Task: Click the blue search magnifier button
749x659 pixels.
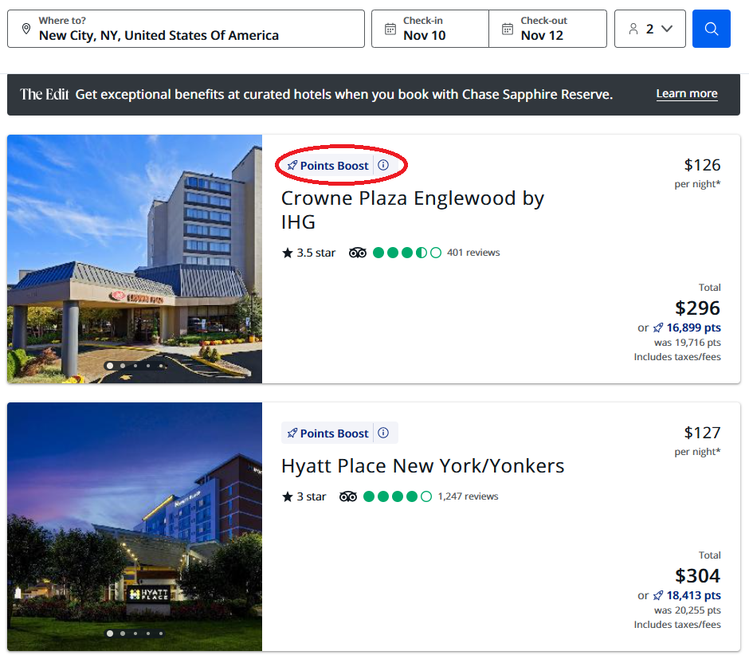Action: [x=711, y=29]
